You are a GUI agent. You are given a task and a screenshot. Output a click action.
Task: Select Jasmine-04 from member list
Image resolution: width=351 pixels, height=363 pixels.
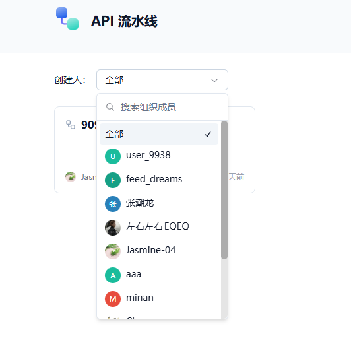[159, 251]
